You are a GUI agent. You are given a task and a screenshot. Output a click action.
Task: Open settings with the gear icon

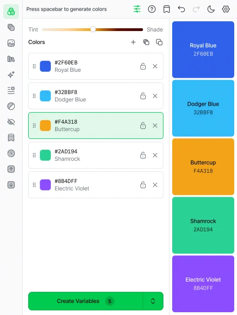[226, 9]
